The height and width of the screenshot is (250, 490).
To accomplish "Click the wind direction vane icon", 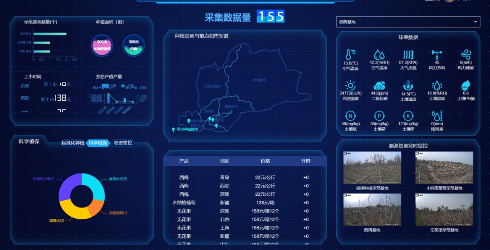I will (x=437, y=55).
